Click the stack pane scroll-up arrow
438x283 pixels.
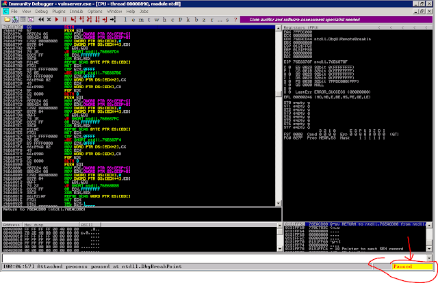pyautogui.click(x=430, y=226)
